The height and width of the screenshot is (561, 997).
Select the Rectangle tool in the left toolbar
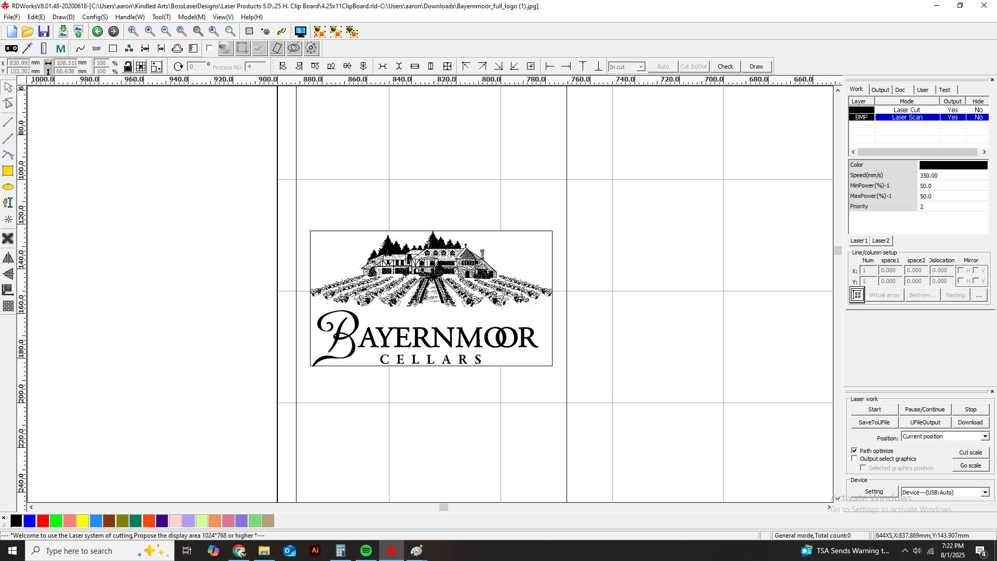click(8, 171)
